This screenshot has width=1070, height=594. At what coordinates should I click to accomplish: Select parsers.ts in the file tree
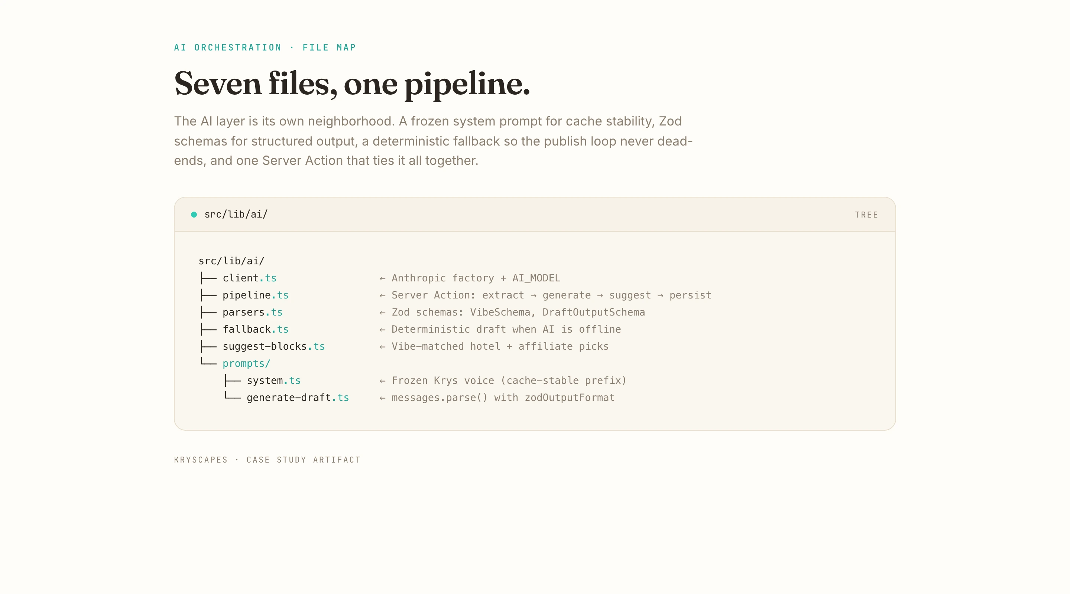pyautogui.click(x=252, y=312)
